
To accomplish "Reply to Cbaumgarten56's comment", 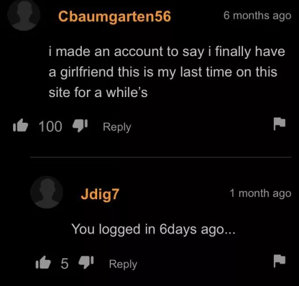I will (117, 127).
